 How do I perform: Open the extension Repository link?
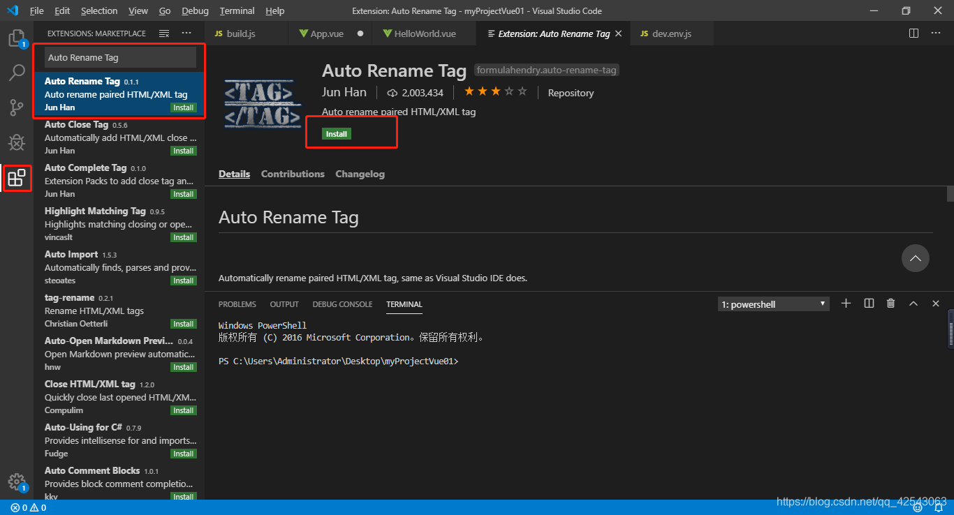point(570,92)
